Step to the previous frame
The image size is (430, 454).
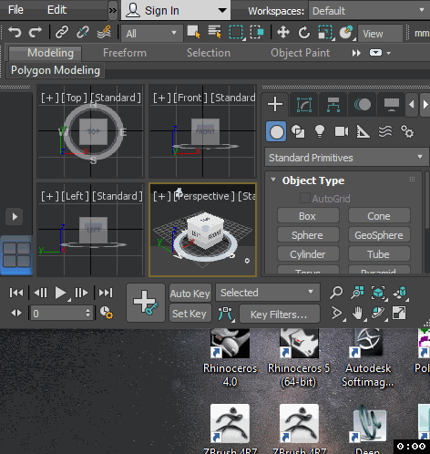pyautogui.click(x=40, y=293)
